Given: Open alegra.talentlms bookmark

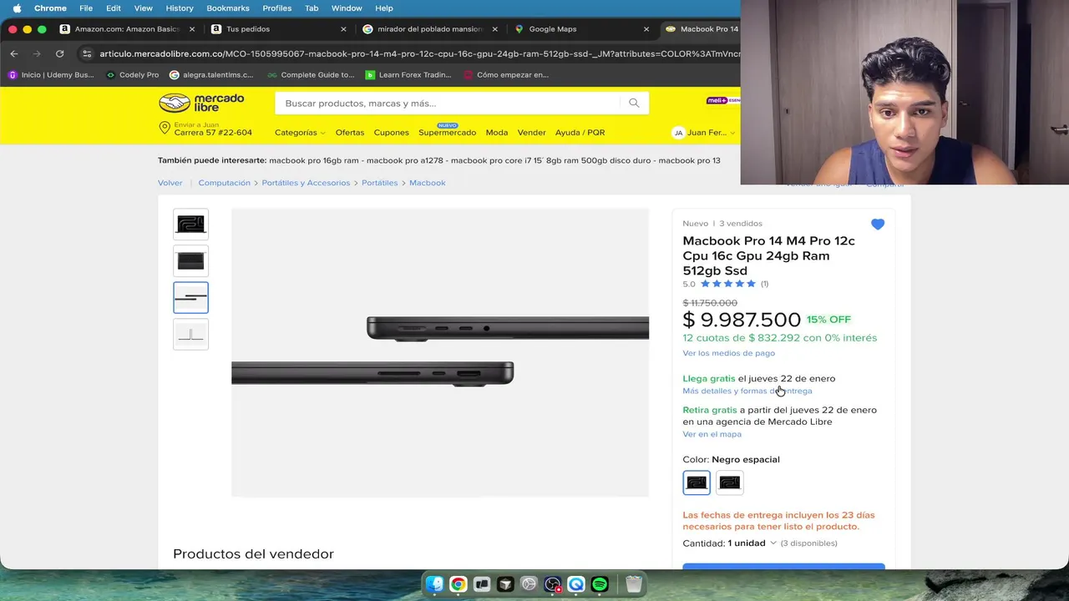Looking at the screenshot, I should (211, 74).
